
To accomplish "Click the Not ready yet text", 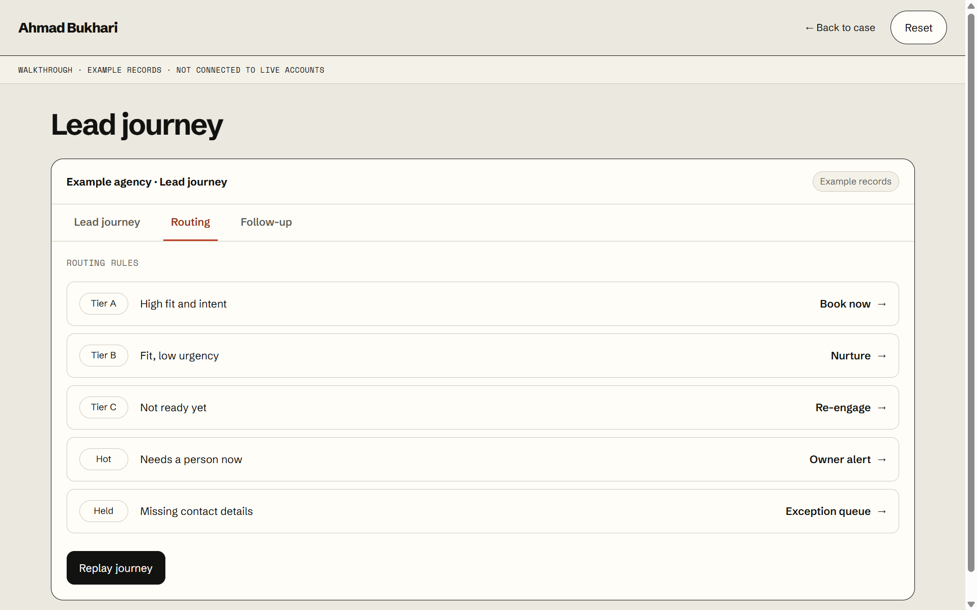I will tap(174, 408).
